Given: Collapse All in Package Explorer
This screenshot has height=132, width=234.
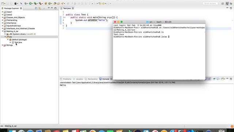Looking at the screenshot, I should (x=36, y=8).
